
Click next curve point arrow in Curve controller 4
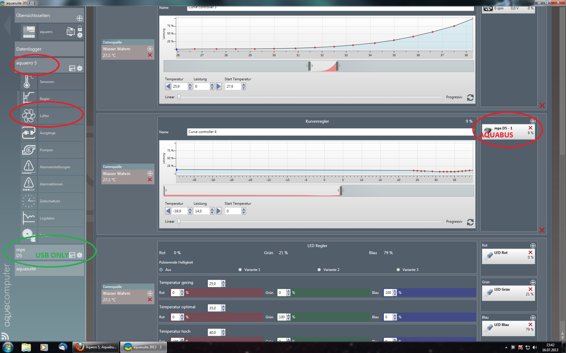point(219,211)
